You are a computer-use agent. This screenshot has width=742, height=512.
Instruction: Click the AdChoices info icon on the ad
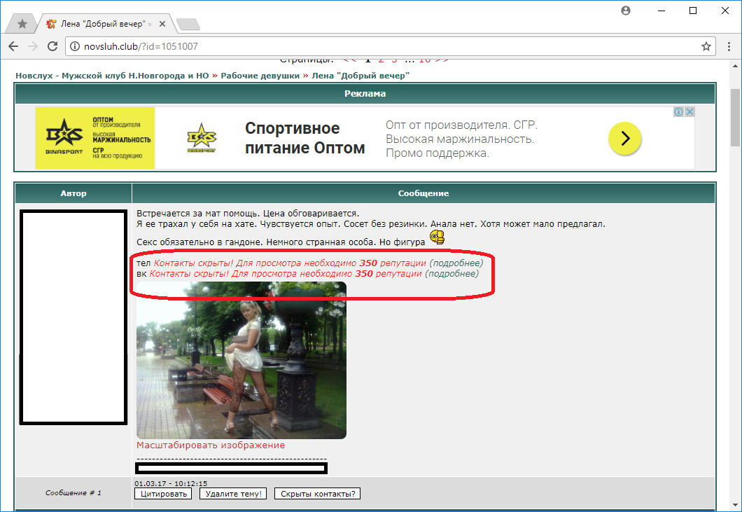pyautogui.click(x=678, y=112)
